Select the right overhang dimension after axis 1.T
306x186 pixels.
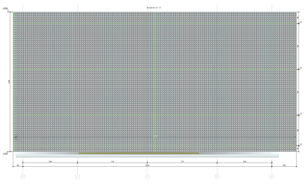coord(284,165)
